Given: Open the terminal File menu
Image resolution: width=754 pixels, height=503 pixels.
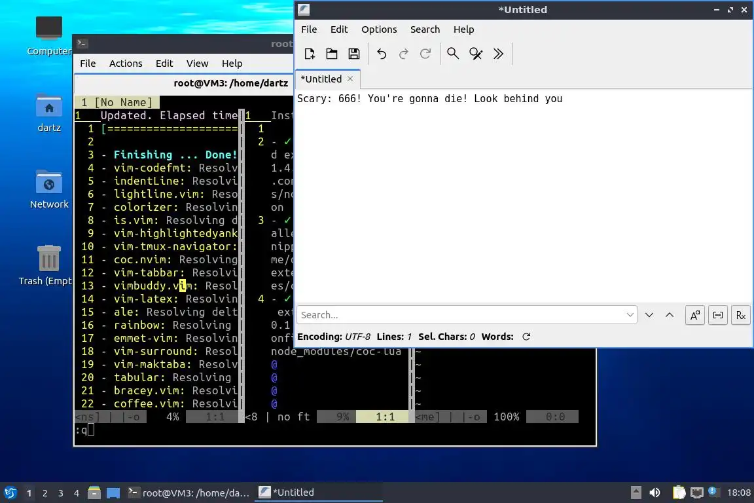Looking at the screenshot, I should tap(88, 64).
